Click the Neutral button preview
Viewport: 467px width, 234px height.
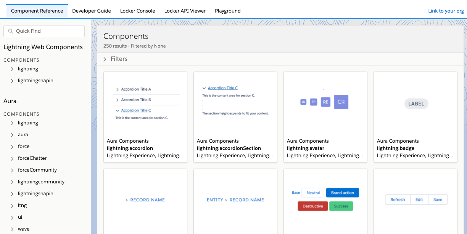click(x=313, y=193)
